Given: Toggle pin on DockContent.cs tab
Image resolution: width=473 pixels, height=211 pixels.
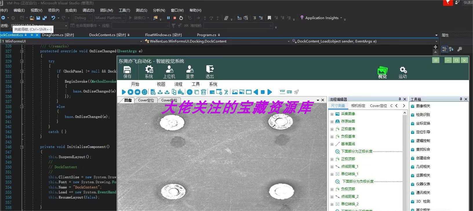Looking at the screenshot, I should point(32,35).
